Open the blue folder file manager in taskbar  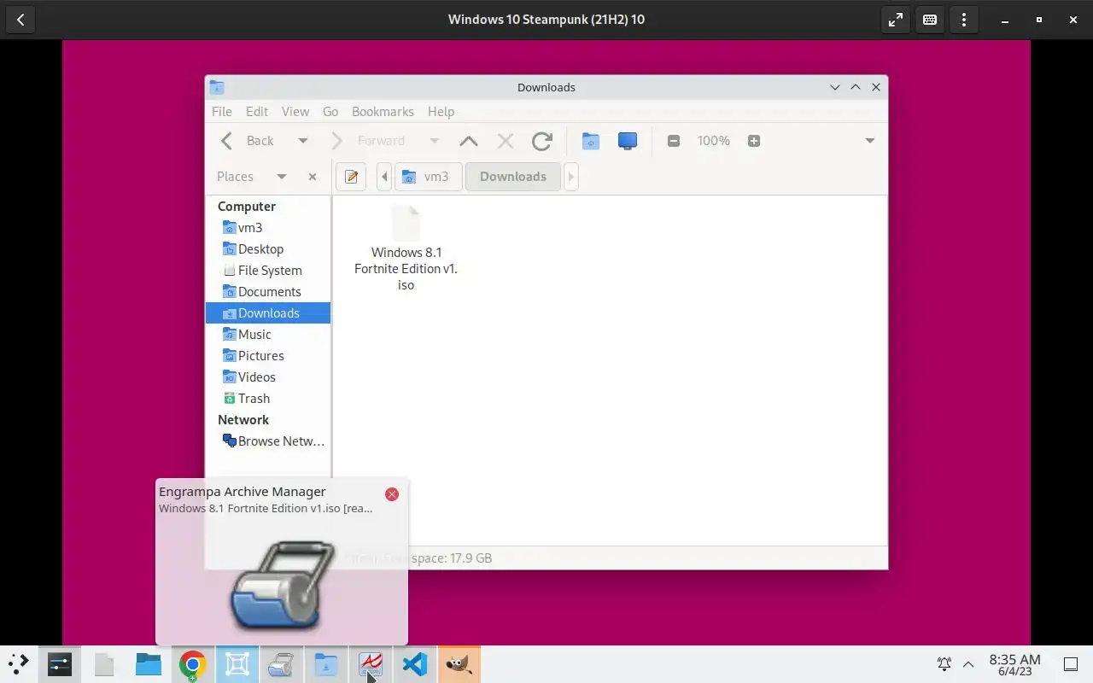pos(149,663)
